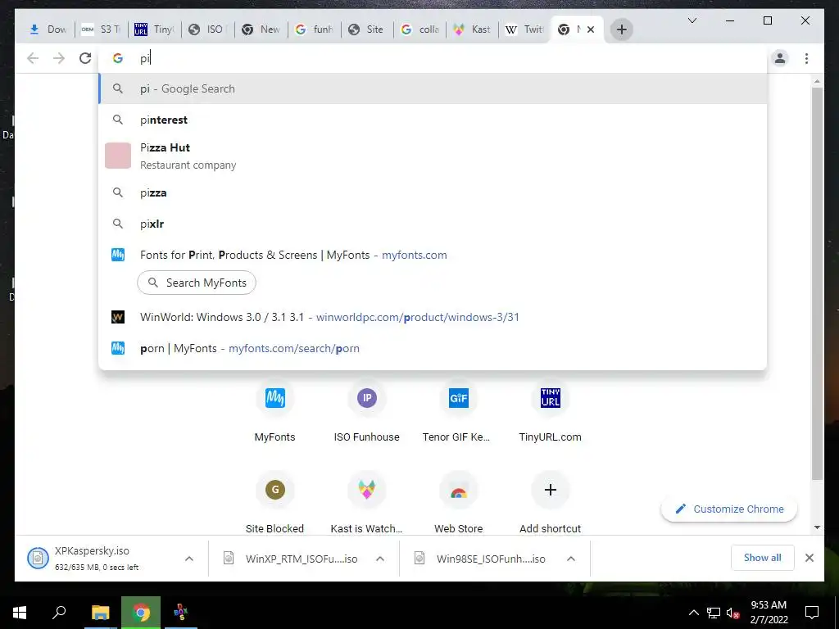This screenshot has height=629, width=839.
Task: Click Show all downloads button
Action: tap(763, 558)
